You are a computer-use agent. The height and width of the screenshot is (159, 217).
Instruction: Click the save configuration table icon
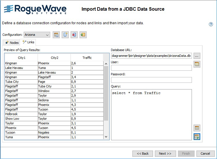(x=56, y=35)
